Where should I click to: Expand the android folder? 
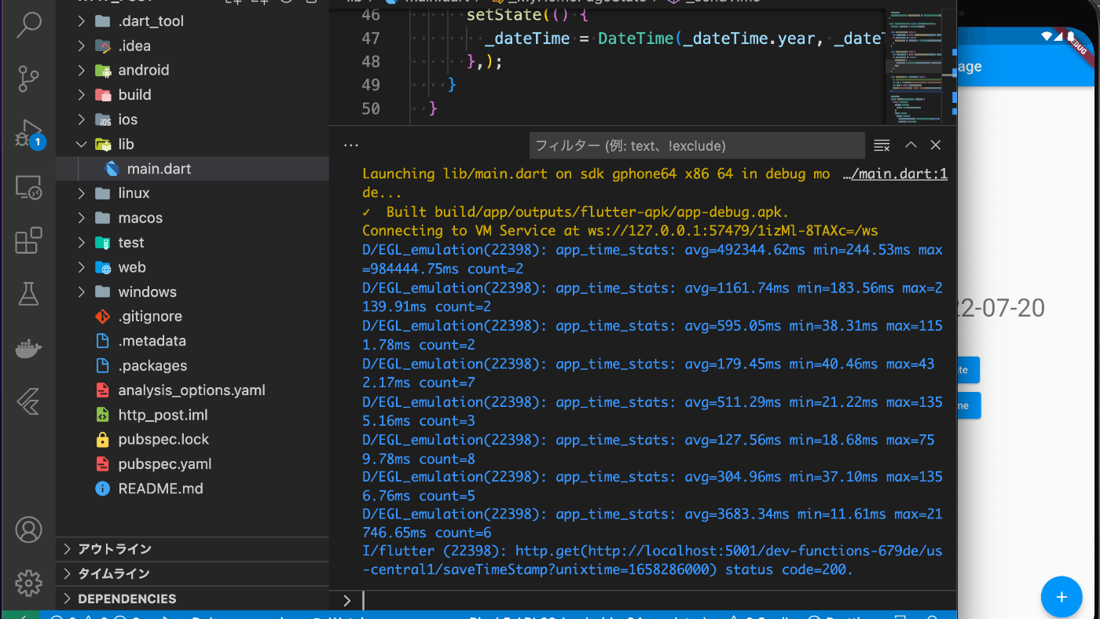point(192,70)
